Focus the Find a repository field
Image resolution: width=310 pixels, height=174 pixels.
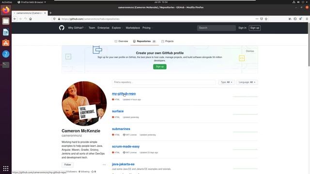click(164, 82)
